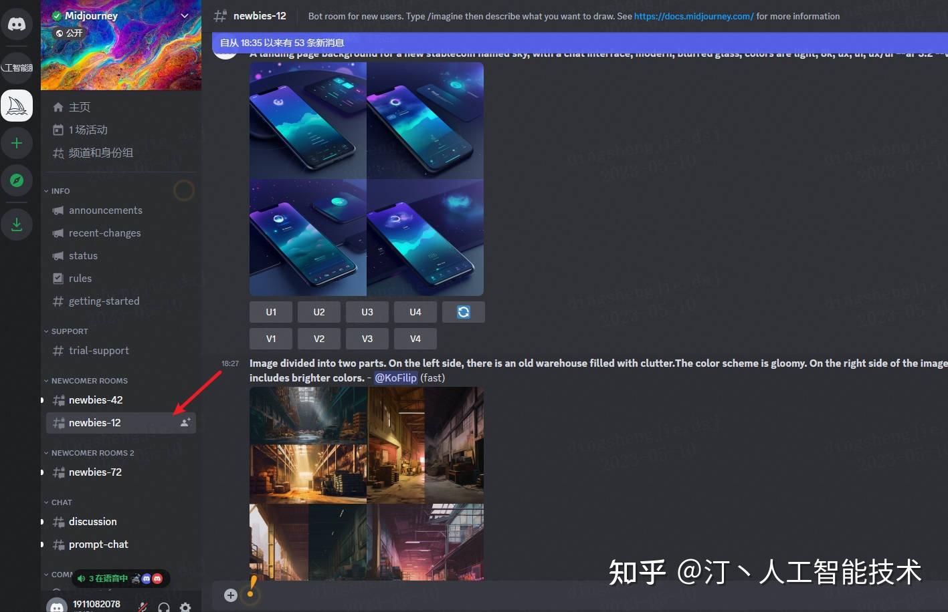Open Discord home via the Discord logo
948x612 pixels.
click(x=17, y=23)
